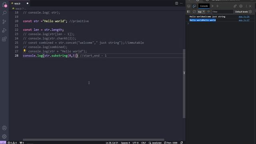
Task: Click the ports forwarded status item
Action: [x=22, y=143]
